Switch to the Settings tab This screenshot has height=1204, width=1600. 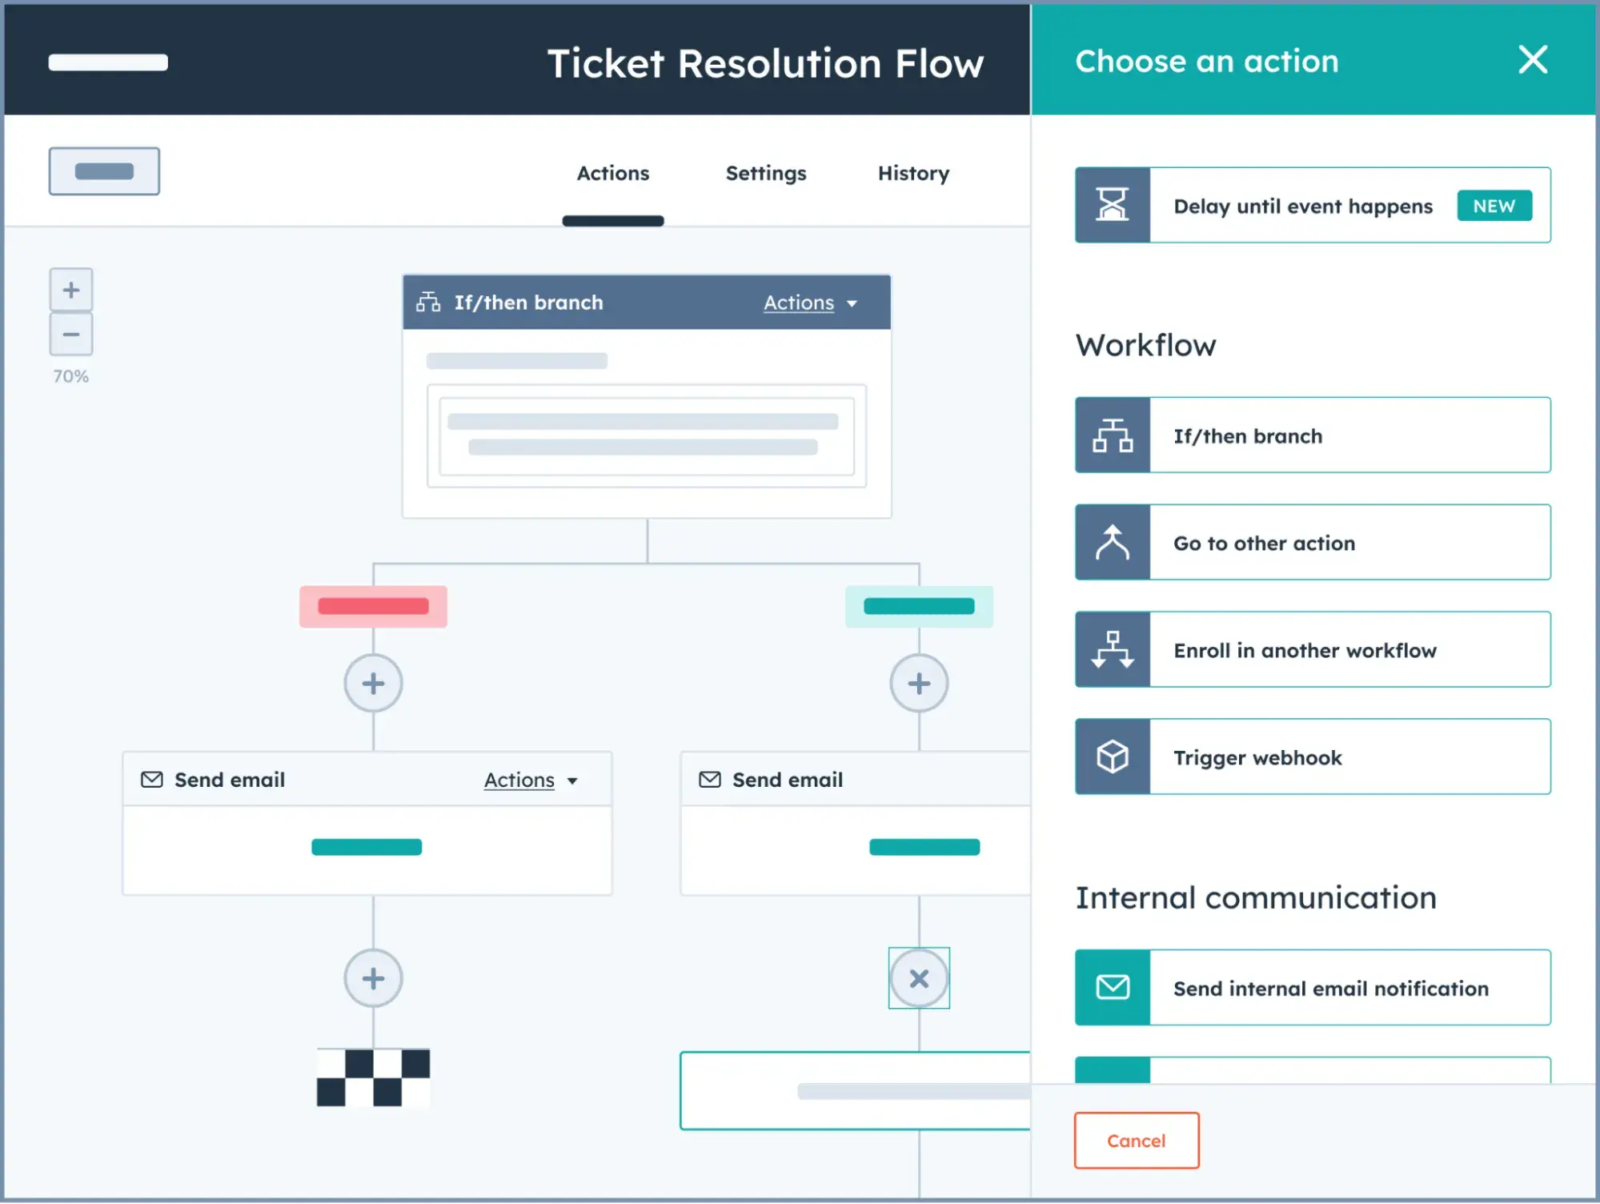point(765,173)
